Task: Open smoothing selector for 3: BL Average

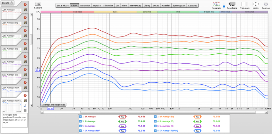Action: coord(122,122)
